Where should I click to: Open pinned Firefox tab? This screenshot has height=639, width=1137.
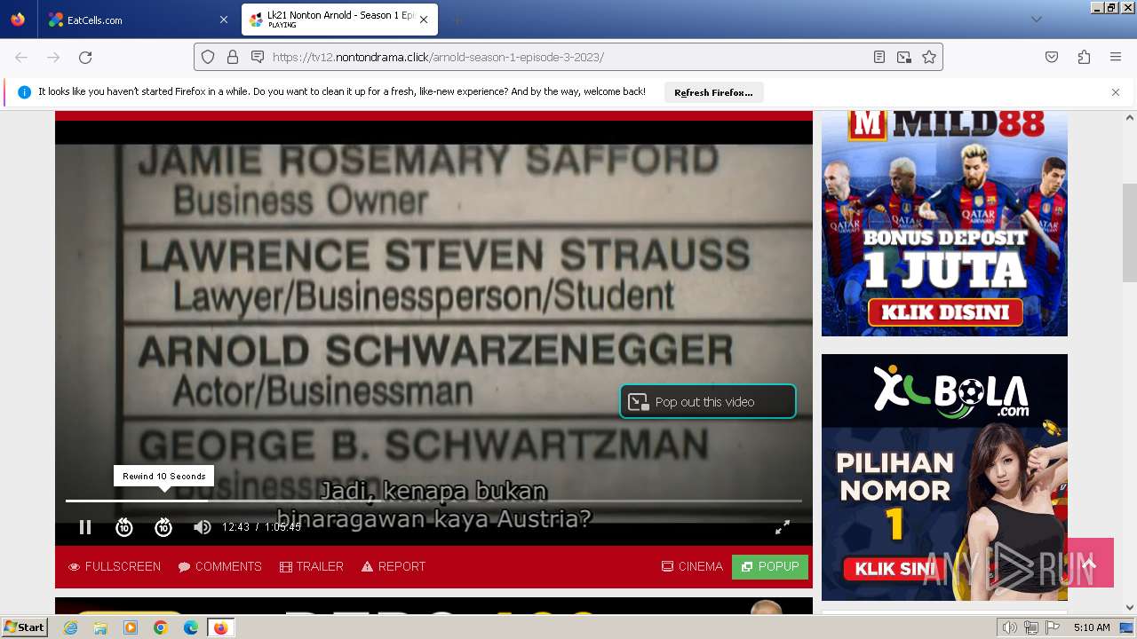pos(18,20)
